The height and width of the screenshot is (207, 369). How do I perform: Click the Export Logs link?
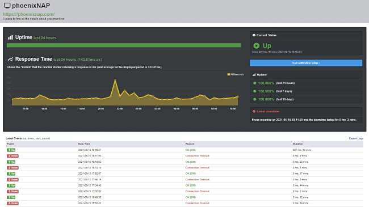click(356, 138)
